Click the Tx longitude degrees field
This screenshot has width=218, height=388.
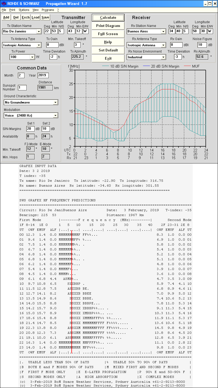[71, 31]
